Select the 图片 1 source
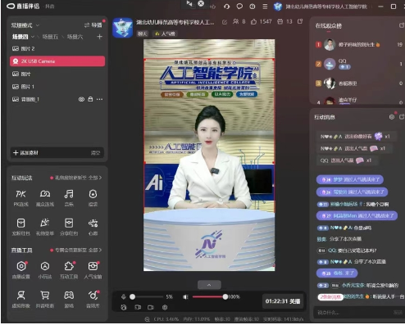 (x=57, y=87)
